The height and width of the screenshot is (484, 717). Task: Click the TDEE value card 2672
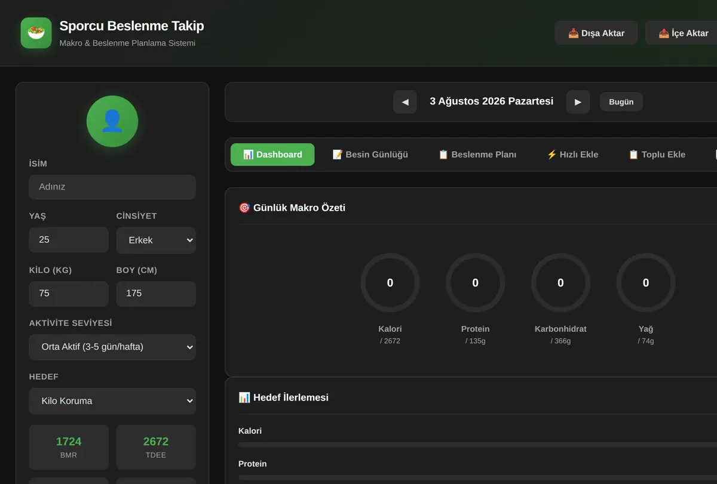[156, 448]
